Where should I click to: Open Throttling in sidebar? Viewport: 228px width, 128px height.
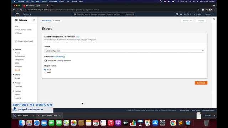tap(19, 86)
